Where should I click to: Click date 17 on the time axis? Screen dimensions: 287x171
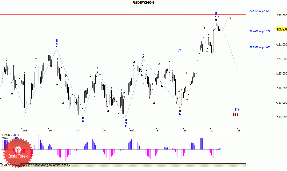77,131
